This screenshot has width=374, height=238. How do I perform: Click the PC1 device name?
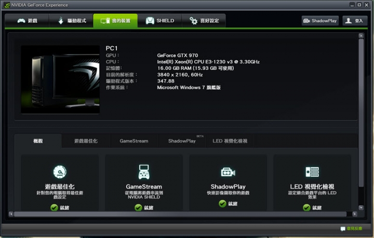pos(112,48)
